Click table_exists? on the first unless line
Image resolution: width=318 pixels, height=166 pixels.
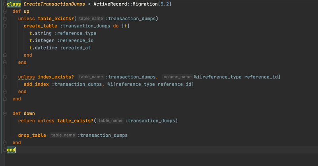click(x=56, y=19)
